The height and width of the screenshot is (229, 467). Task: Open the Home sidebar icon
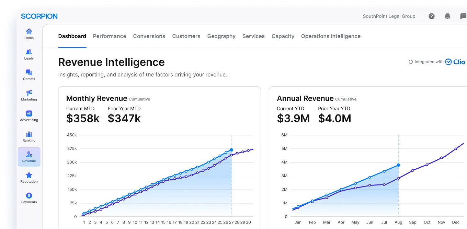[29, 32]
